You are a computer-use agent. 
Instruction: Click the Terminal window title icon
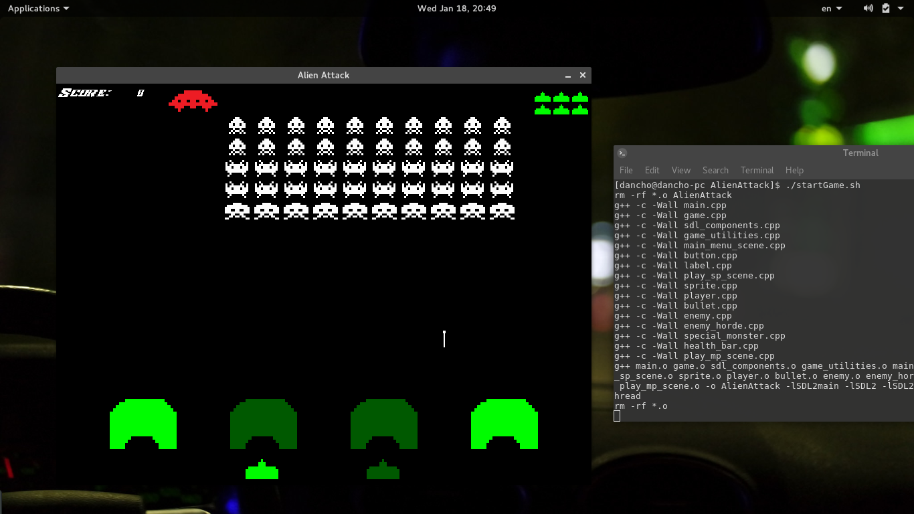click(622, 153)
